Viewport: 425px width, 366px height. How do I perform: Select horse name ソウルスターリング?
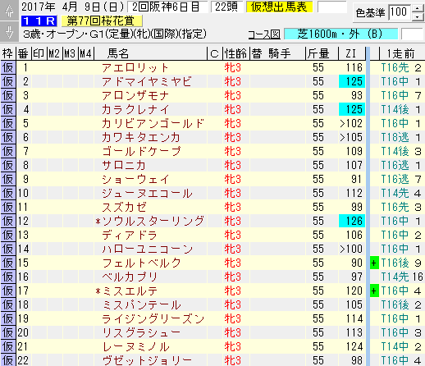coord(149,221)
